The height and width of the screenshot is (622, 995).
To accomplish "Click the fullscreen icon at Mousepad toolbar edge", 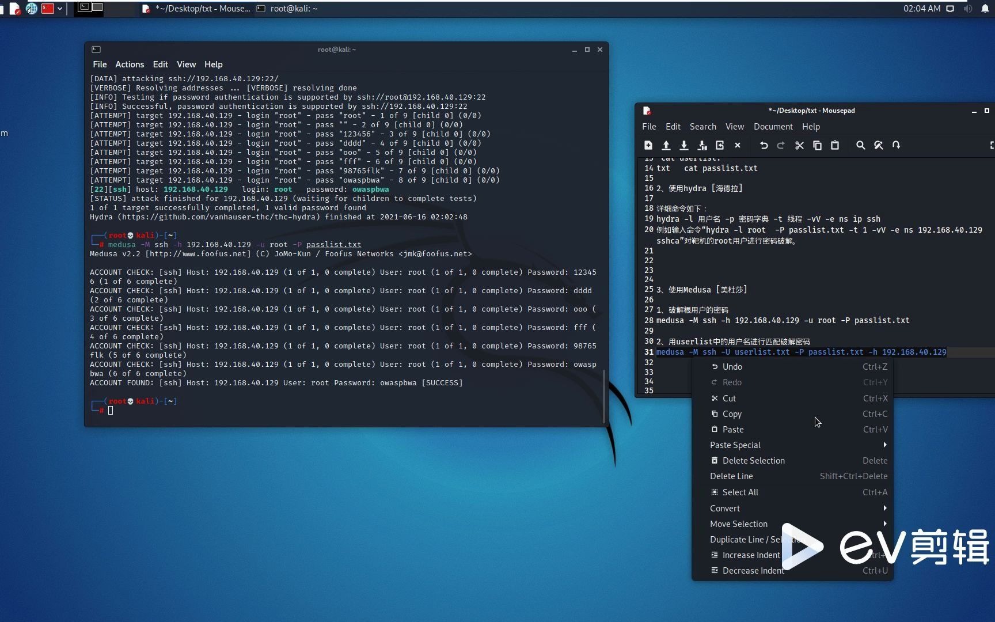I will [x=992, y=145].
